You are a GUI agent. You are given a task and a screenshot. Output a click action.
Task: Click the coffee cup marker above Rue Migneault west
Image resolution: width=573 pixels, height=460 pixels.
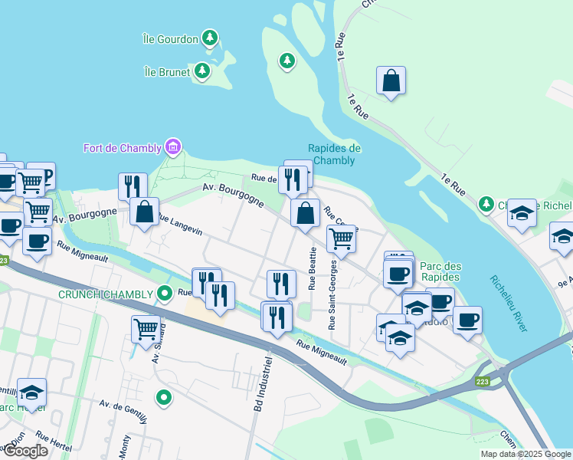pos(37,245)
